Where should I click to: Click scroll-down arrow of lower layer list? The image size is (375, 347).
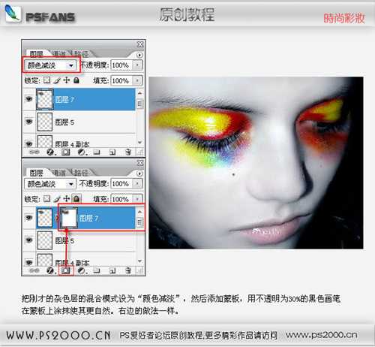(x=139, y=261)
